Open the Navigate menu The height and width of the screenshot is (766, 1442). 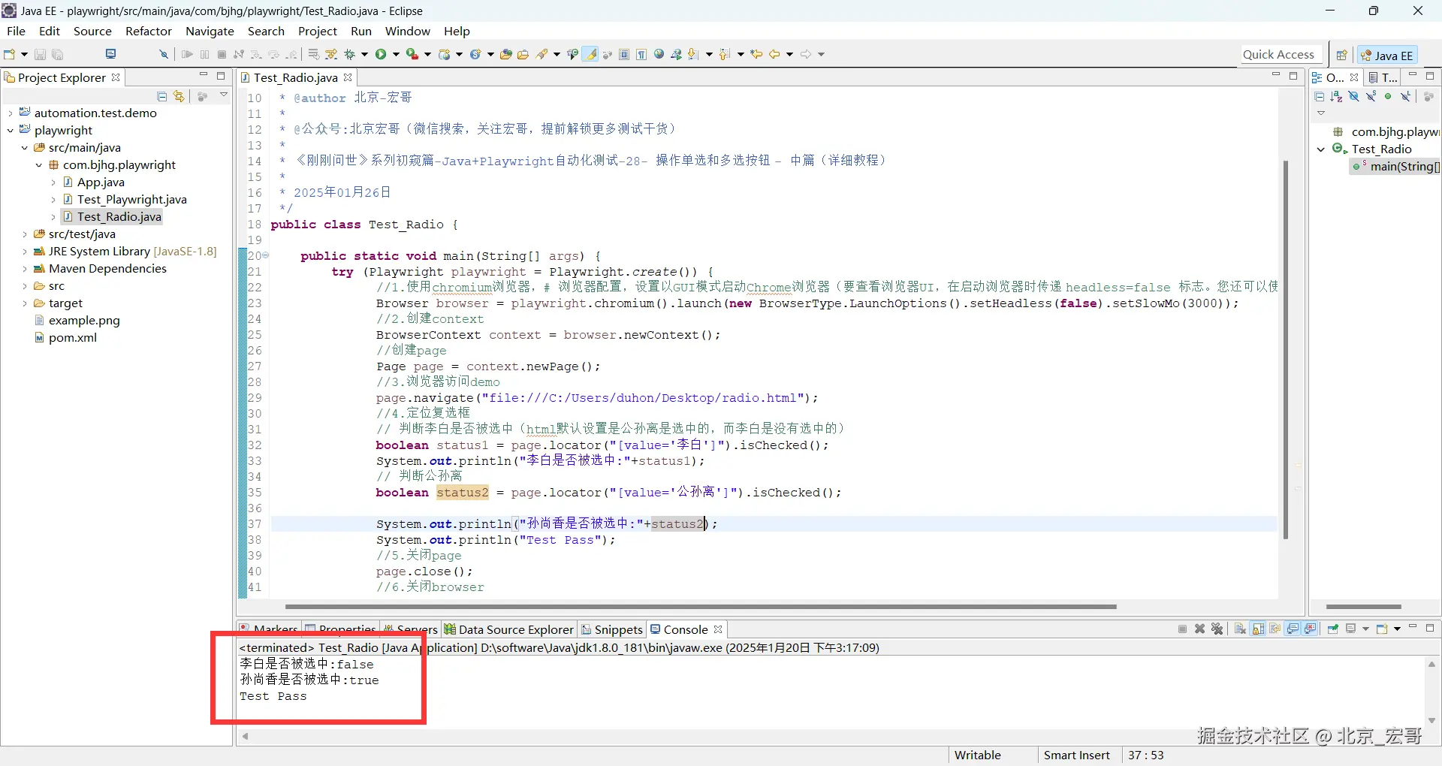pyautogui.click(x=210, y=31)
